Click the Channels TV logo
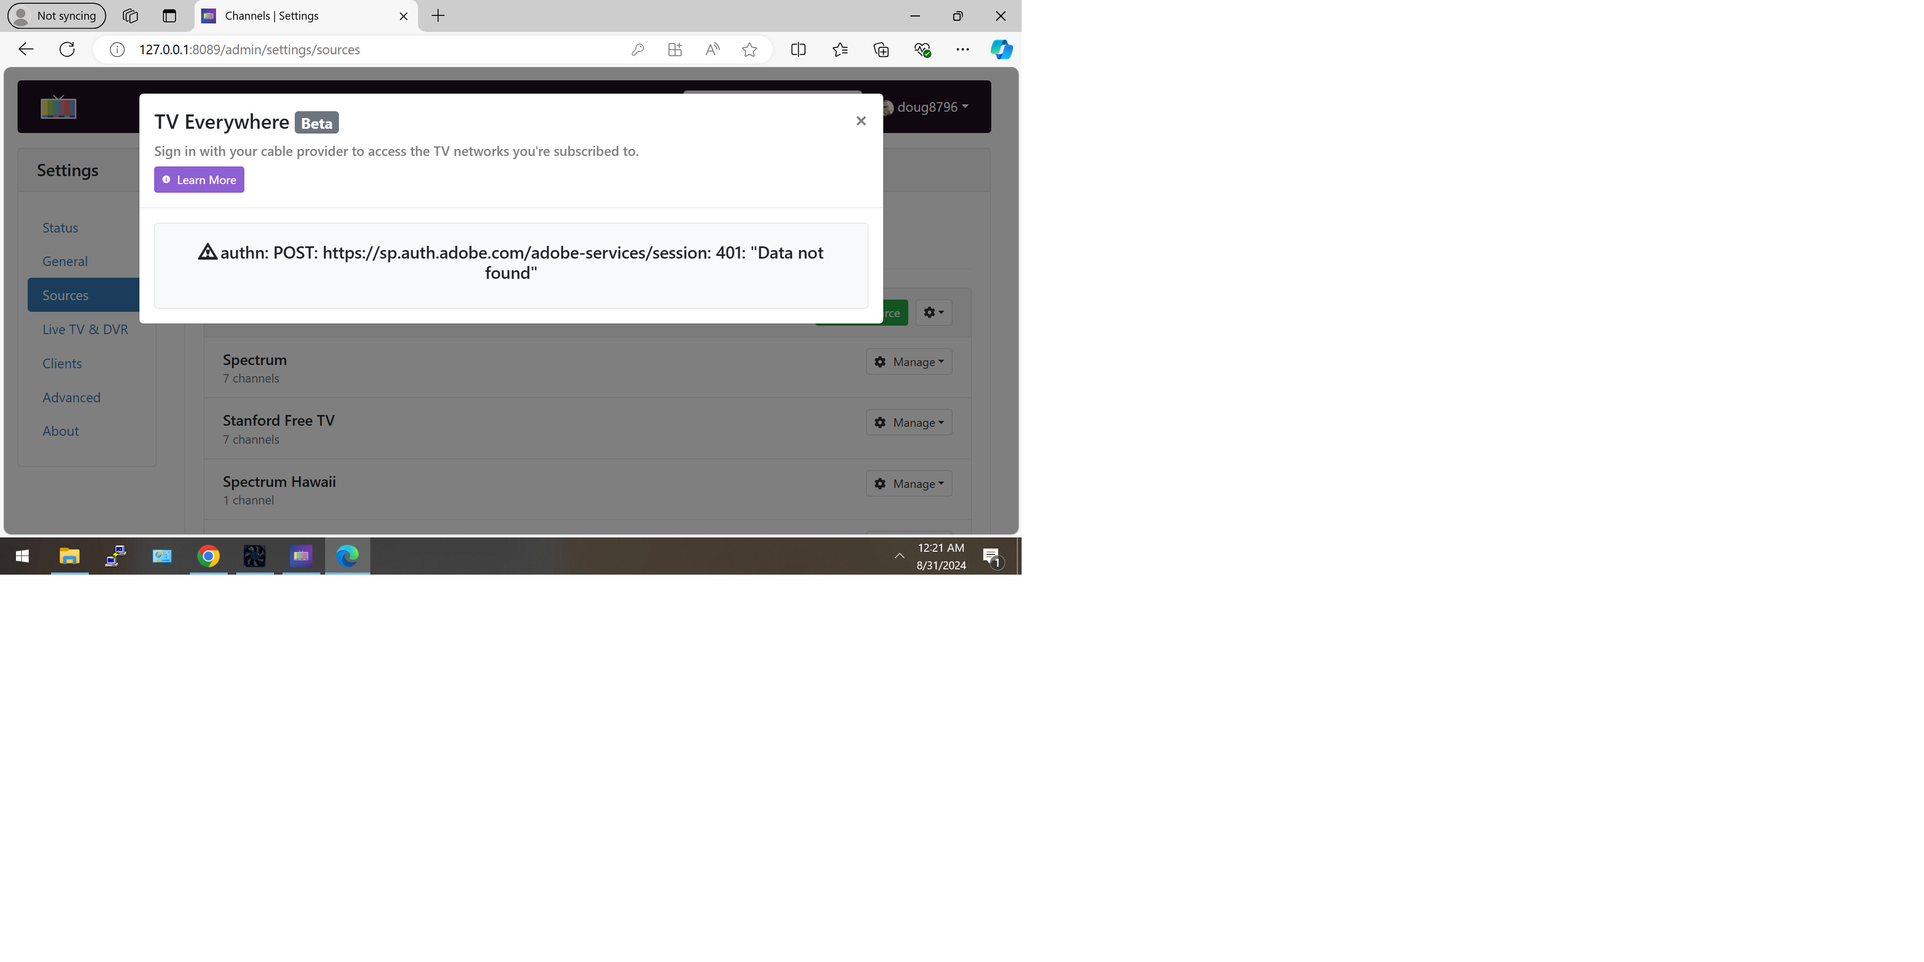This screenshot has width=1924, height=962. (x=58, y=107)
